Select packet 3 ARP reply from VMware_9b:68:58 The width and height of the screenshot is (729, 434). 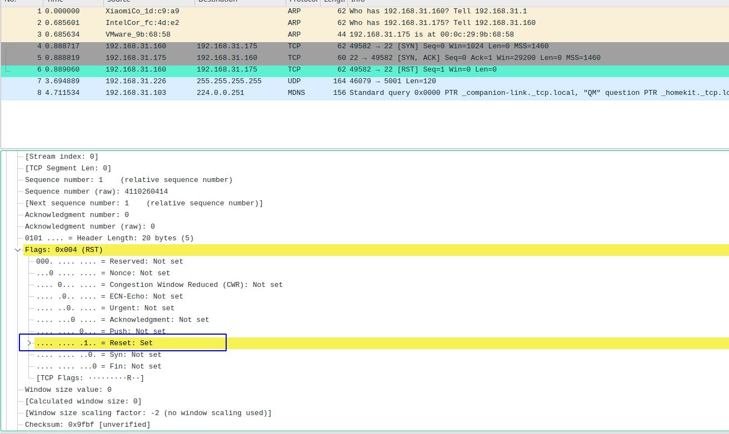coord(364,34)
